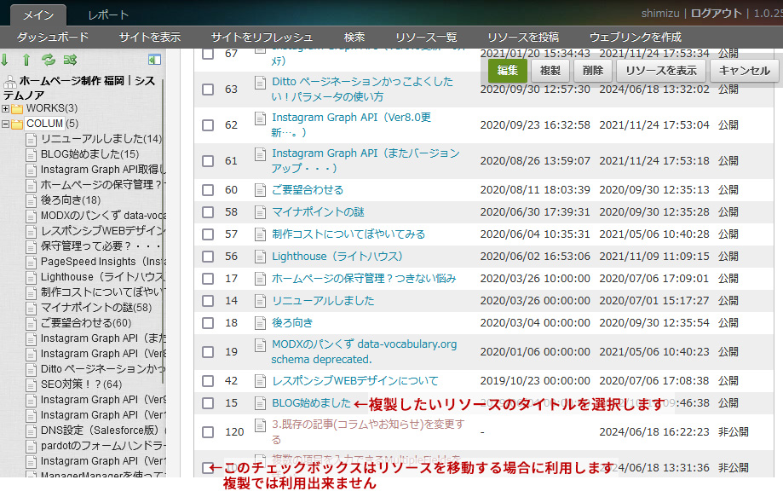The width and height of the screenshot is (783, 497).
Task: Click the site root sitemap icon
Action: pos(10,82)
